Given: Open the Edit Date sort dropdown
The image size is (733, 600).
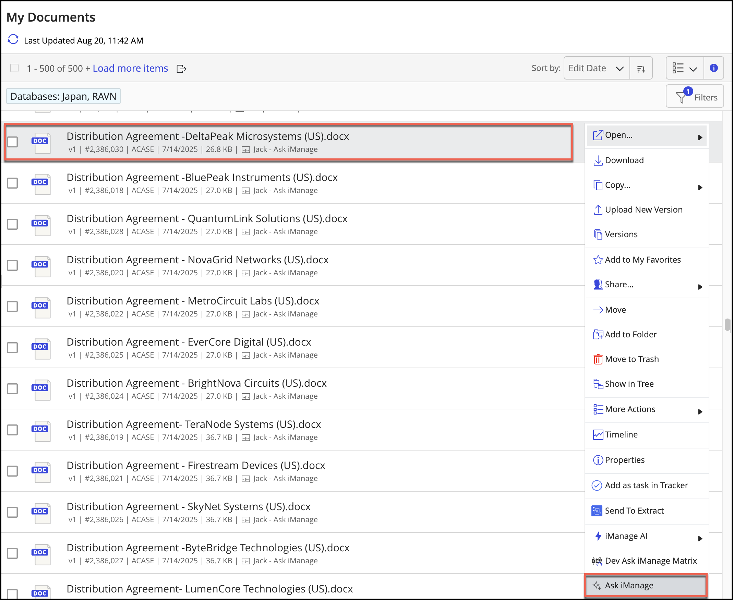Looking at the screenshot, I should 596,69.
